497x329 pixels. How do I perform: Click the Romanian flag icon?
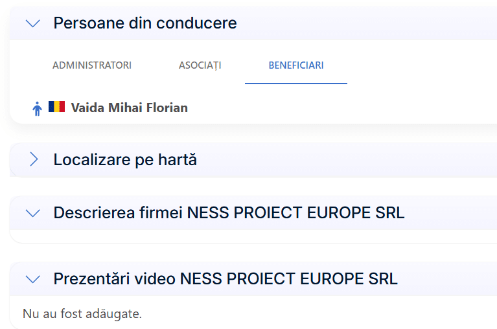[56, 107]
